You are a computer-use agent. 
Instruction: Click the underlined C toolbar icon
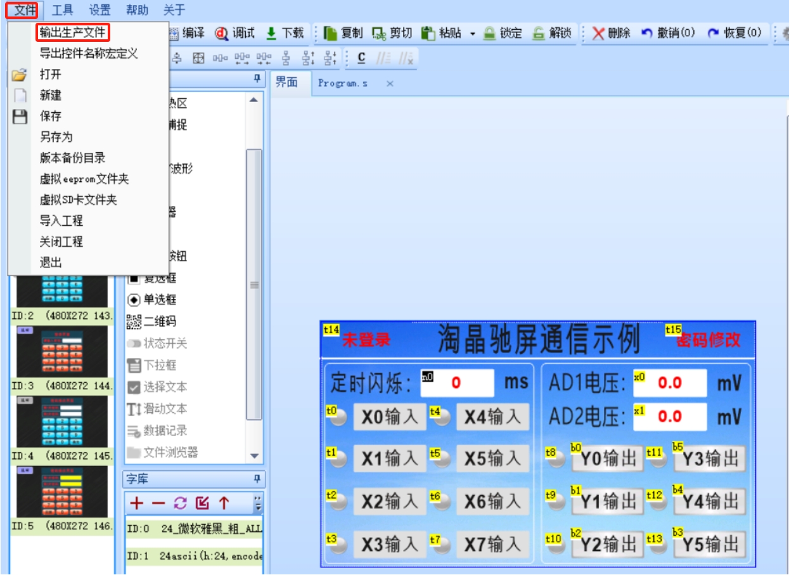click(x=361, y=58)
